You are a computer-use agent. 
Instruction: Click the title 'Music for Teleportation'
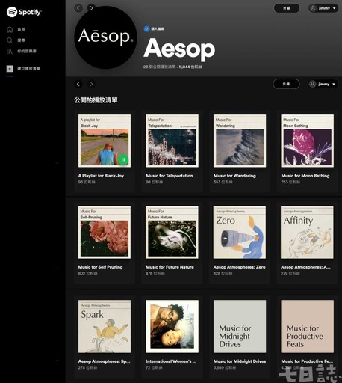170,176
